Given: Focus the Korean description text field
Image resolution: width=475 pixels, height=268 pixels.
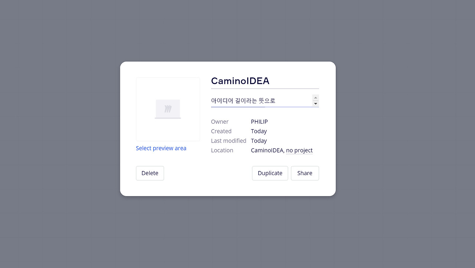Looking at the screenshot, I should click(261, 101).
